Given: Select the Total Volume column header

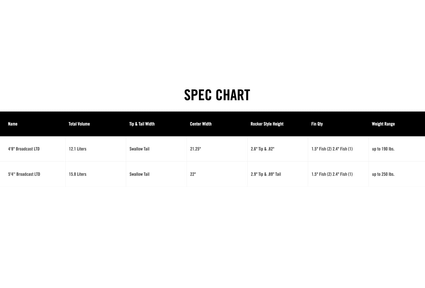Looking at the screenshot, I should coord(79,124).
